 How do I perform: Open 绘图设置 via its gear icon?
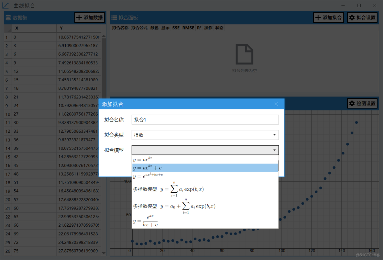point(352,104)
